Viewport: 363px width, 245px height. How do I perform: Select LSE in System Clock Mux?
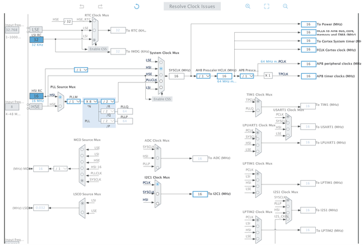(x=161, y=62)
